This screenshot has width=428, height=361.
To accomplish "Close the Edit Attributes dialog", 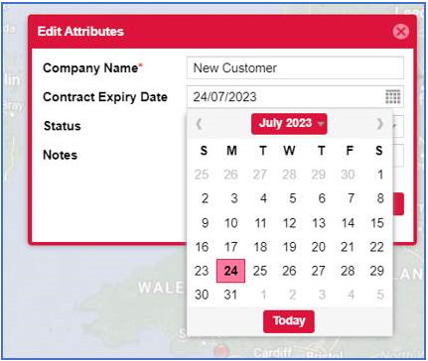I will pyautogui.click(x=400, y=32).
